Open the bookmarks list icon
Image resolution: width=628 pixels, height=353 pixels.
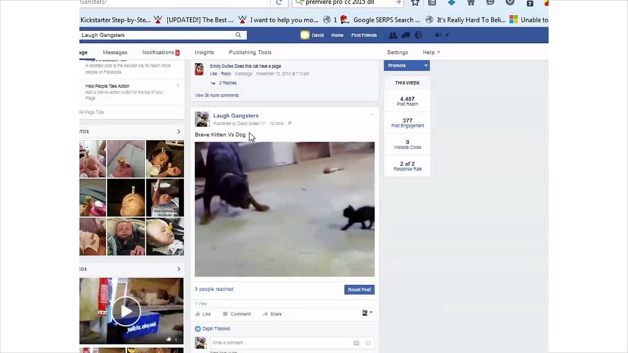pos(432,2)
